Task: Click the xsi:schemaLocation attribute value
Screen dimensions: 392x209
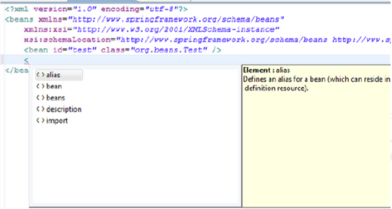Action: tap(253, 40)
